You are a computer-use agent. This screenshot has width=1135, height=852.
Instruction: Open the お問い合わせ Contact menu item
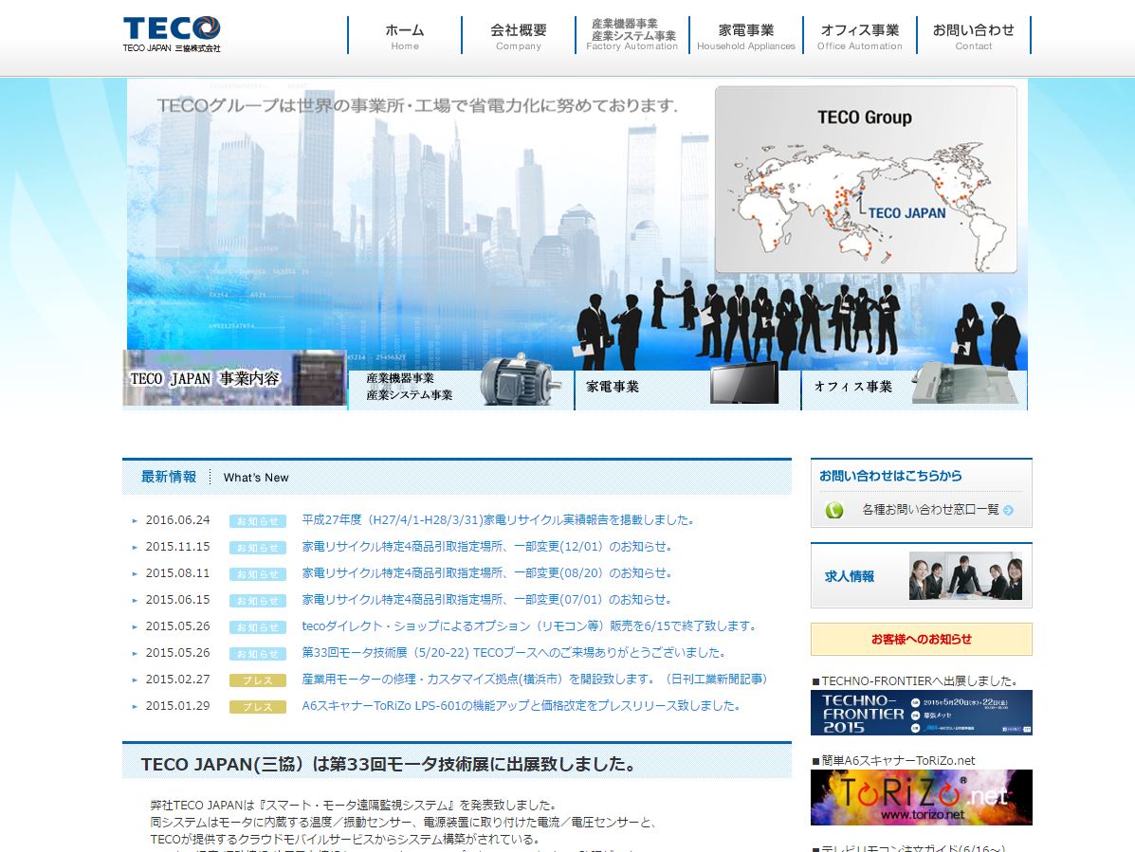pos(973,35)
